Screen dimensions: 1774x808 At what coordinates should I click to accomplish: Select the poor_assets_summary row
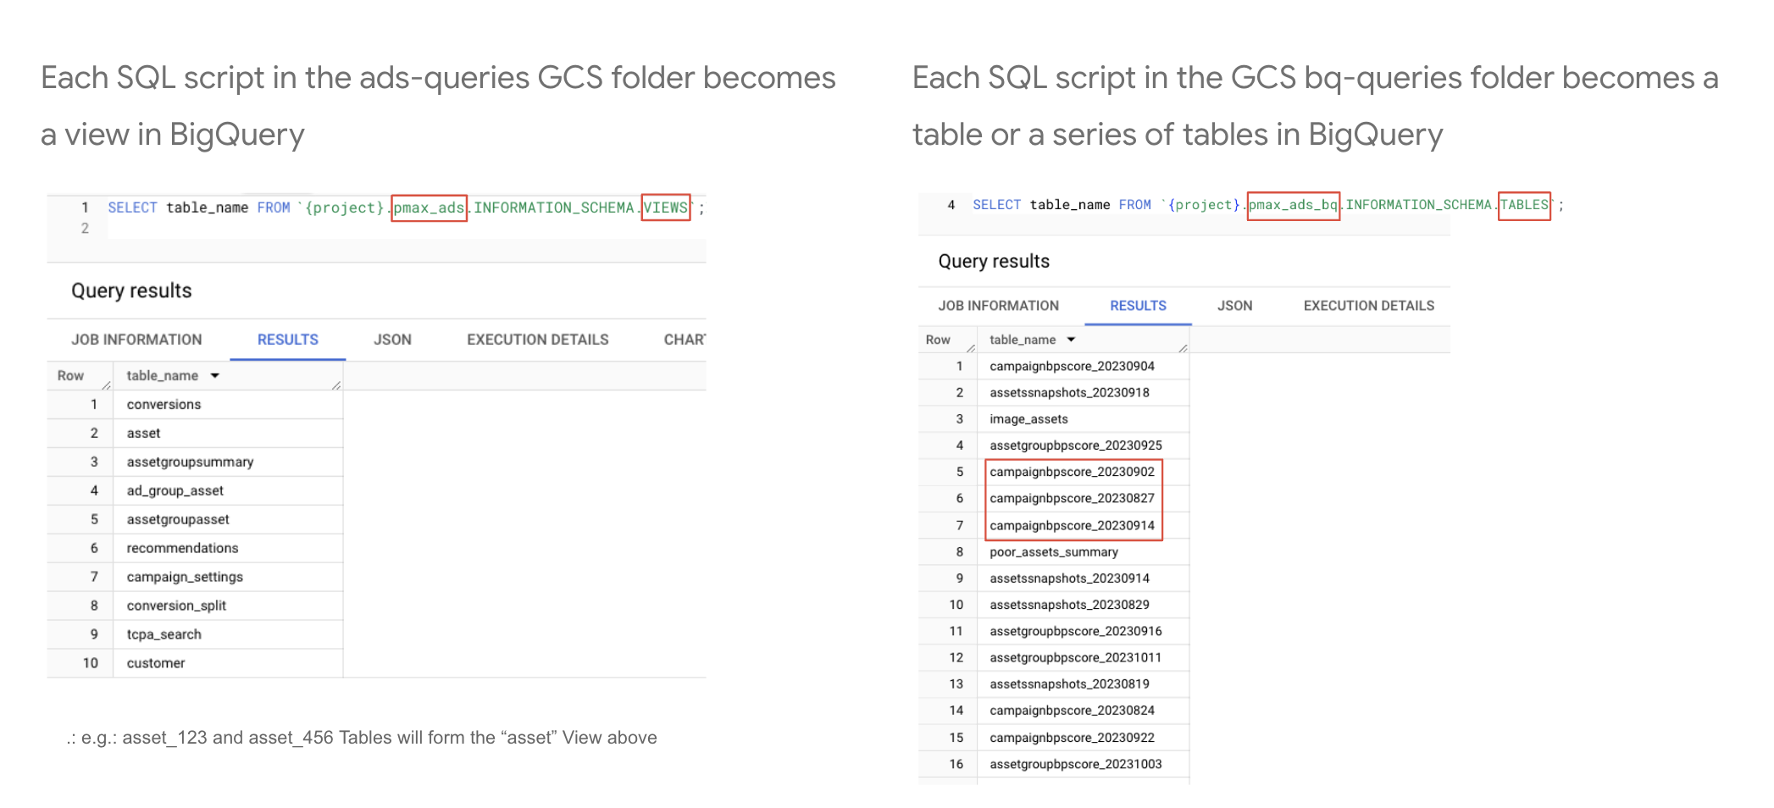click(x=1054, y=552)
